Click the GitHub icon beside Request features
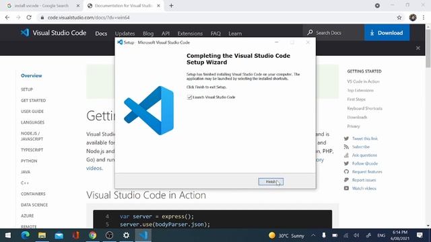The image size is (431, 242). click(346, 172)
